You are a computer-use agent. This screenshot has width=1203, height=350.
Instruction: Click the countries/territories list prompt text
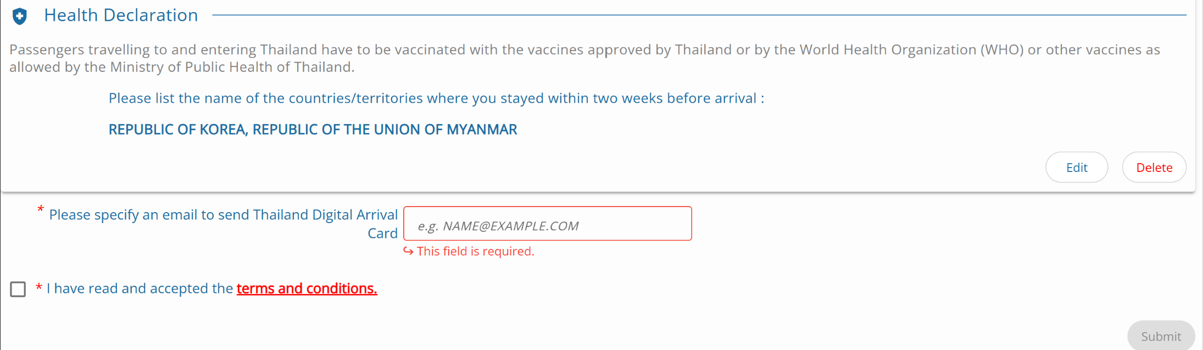click(436, 98)
